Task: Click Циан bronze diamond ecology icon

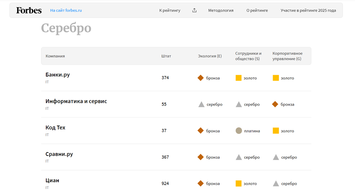Action: [201, 183]
